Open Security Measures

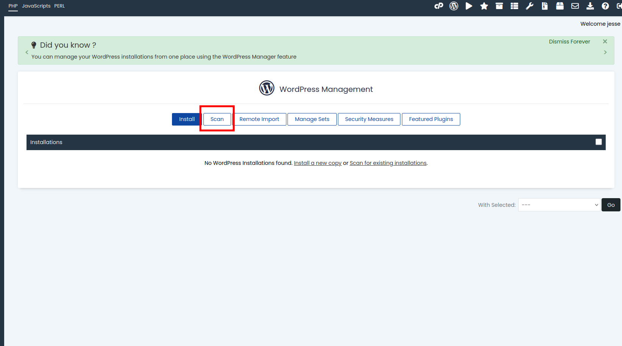point(369,119)
